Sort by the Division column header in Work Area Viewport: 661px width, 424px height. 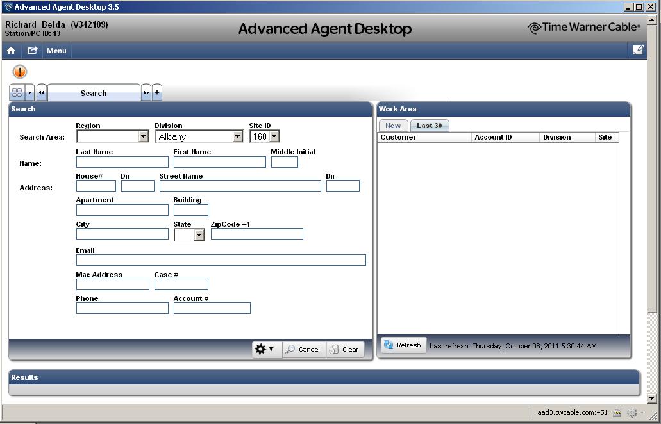pos(567,137)
